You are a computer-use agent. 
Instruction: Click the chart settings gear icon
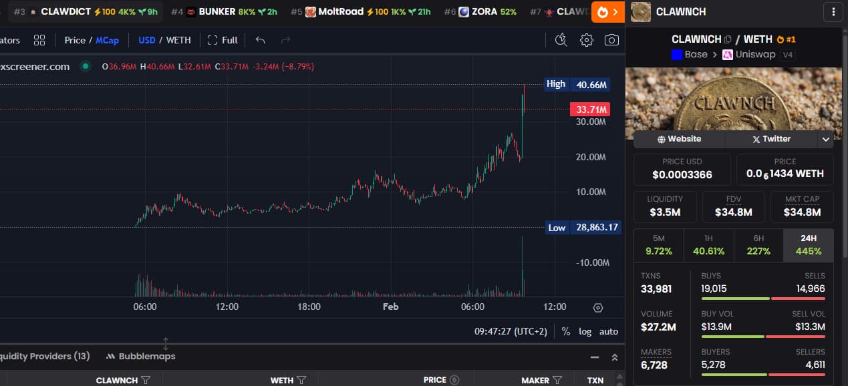point(586,40)
